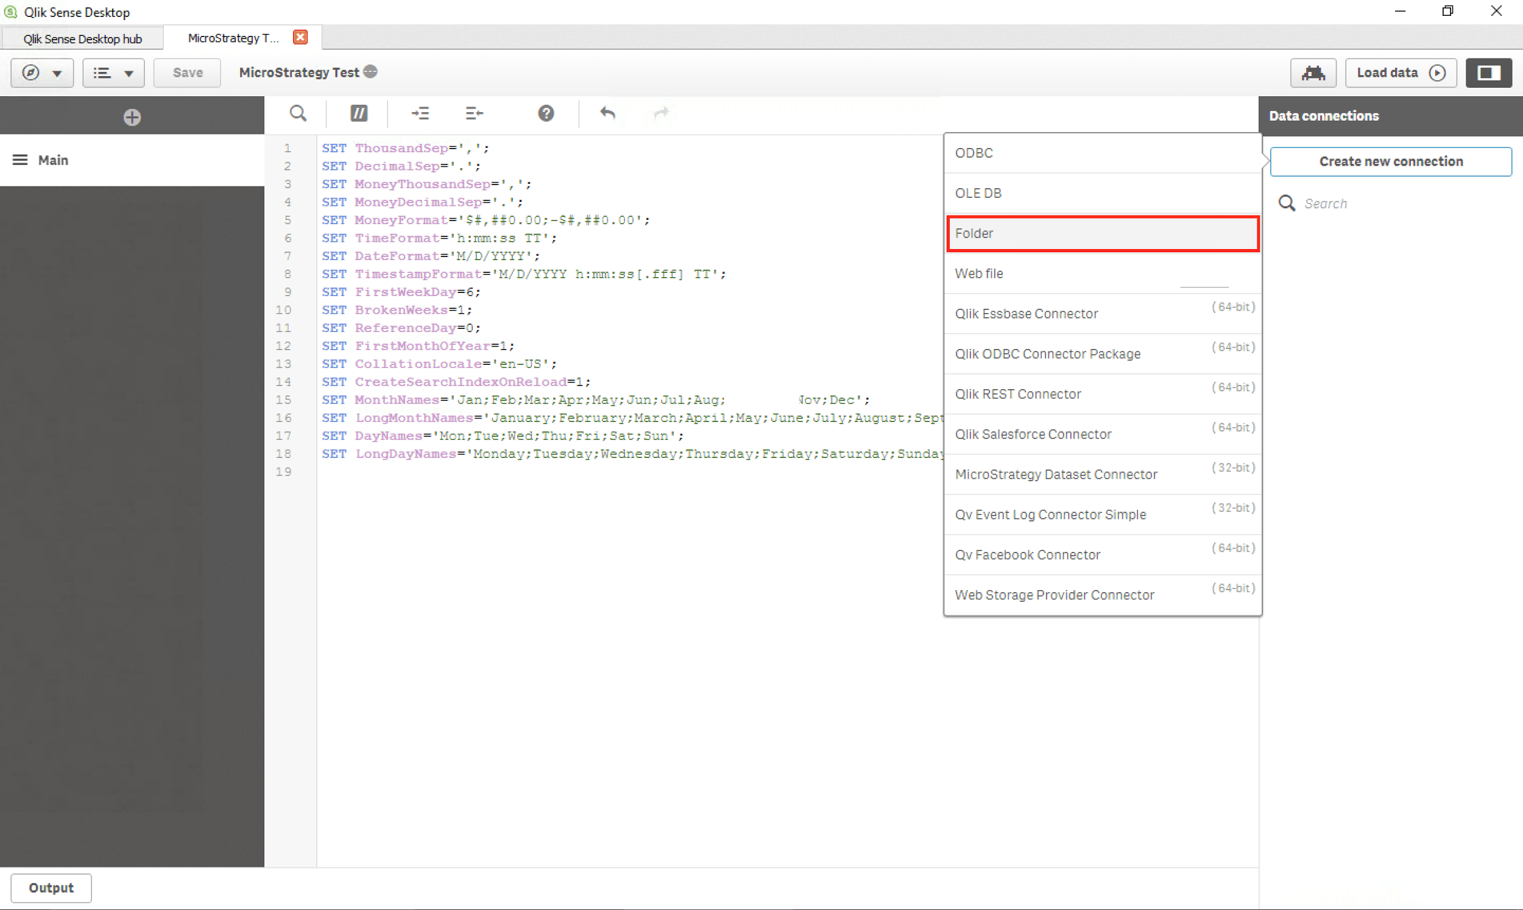Click the outdent icon in editor toolbar
Viewport: 1523px width, 910px height.
pos(474,113)
